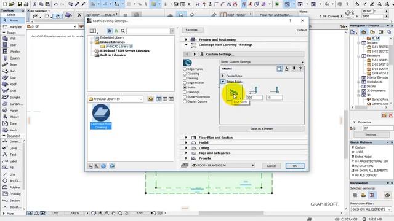Choose the Text tool
This screenshot has width=394, height=221.
(x=12, y=155)
